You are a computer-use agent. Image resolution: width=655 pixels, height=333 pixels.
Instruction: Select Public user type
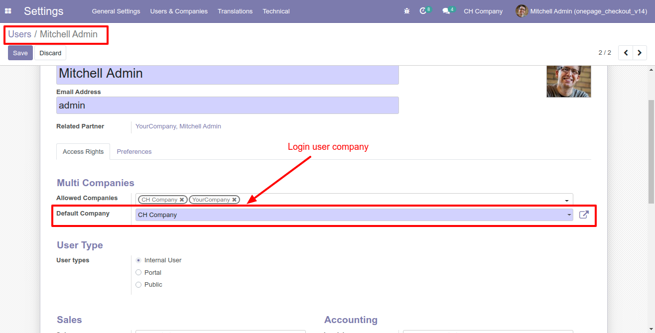138,285
